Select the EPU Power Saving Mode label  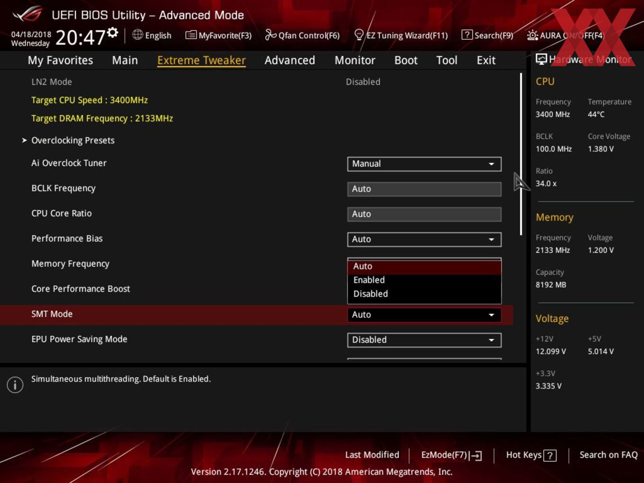[79, 339]
